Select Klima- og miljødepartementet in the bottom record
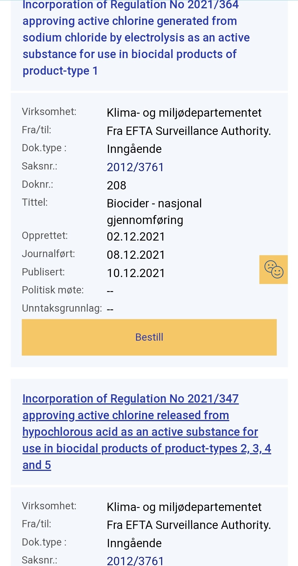This screenshot has width=298, height=566. pos(184,507)
